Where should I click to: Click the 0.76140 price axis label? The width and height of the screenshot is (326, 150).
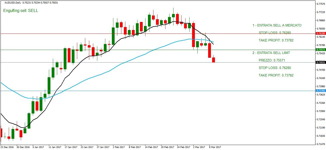(321, 37)
